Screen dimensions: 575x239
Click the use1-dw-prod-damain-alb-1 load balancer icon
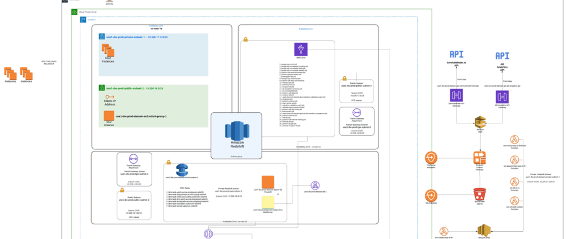click(314, 185)
